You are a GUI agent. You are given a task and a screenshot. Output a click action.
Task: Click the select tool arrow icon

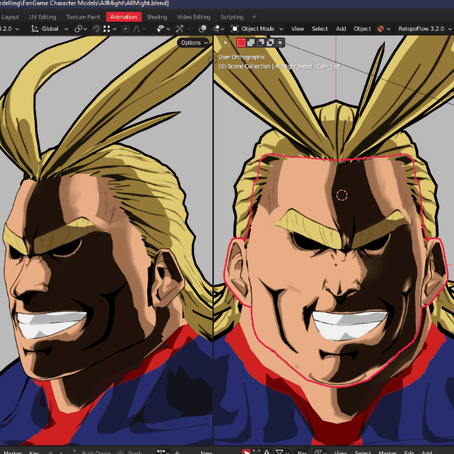tap(226, 43)
